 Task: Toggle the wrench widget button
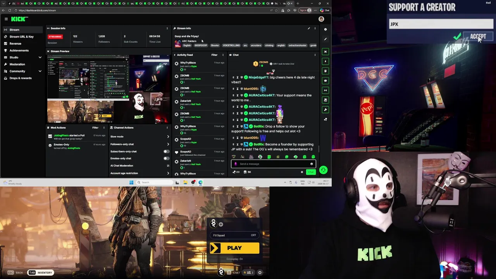click(x=325, y=110)
